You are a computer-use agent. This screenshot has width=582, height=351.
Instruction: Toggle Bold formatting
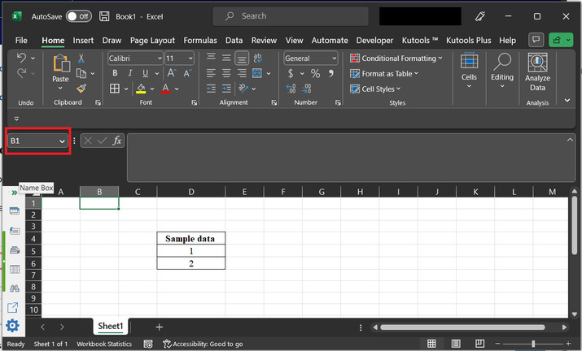coord(115,73)
